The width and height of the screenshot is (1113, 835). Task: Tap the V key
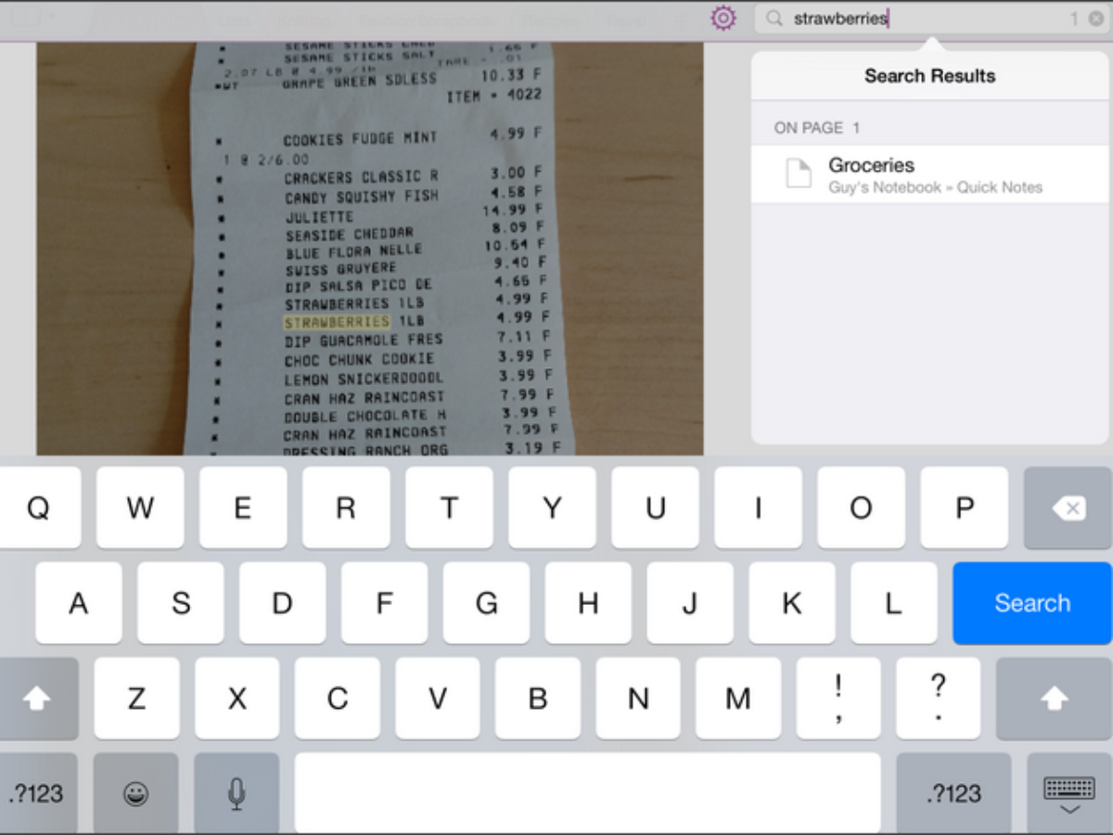438,699
